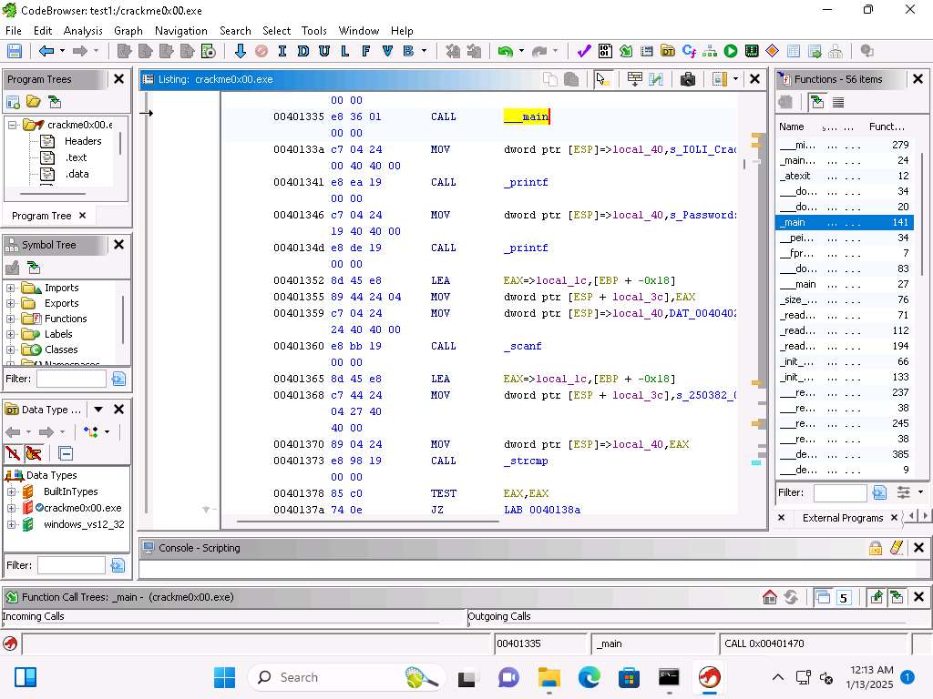Click the Home icon in Function Call Trees
933x699 pixels.
click(770, 597)
